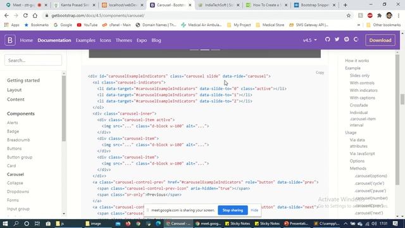The width and height of the screenshot is (405, 228).
Task: Open the Home nav link
Action: click(27, 40)
